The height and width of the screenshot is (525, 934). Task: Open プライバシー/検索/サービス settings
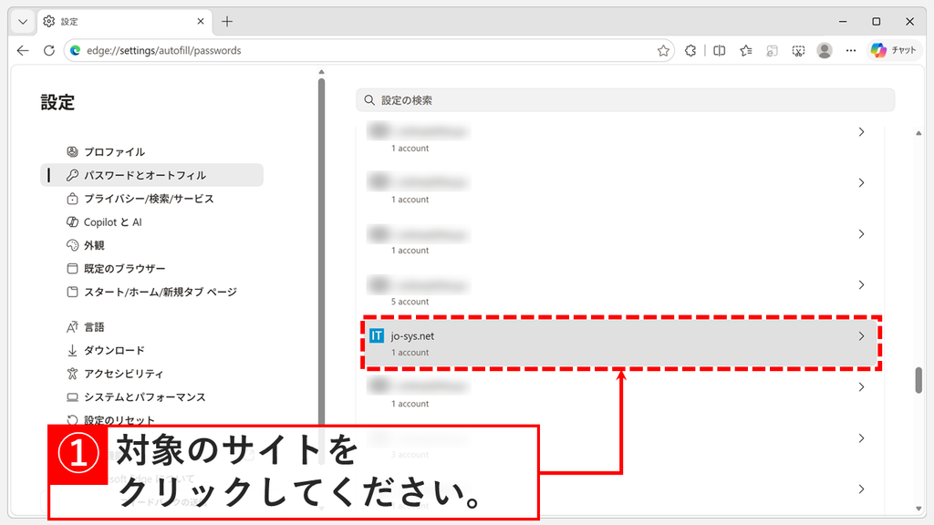click(x=152, y=198)
